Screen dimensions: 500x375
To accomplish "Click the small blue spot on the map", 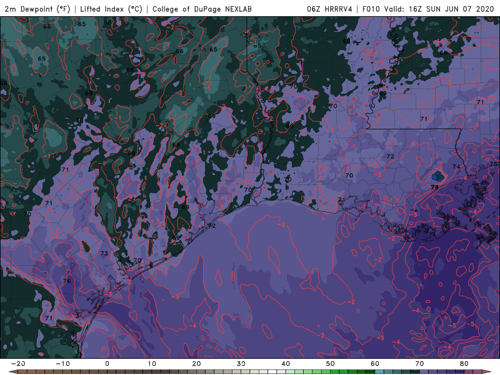I will [438, 176].
